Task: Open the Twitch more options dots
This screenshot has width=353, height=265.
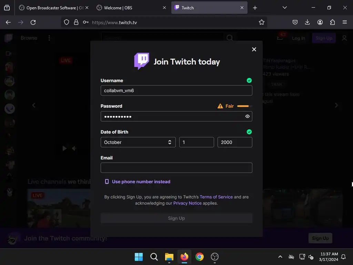Action: (49, 38)
